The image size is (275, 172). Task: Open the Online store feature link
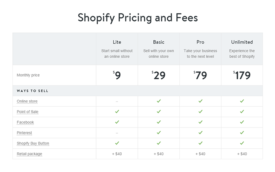point(27,101)
